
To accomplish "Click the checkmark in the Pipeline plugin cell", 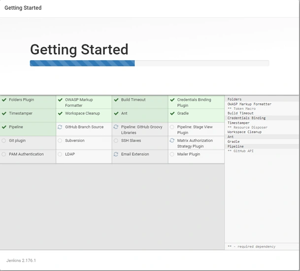I will tap(4, 127).
